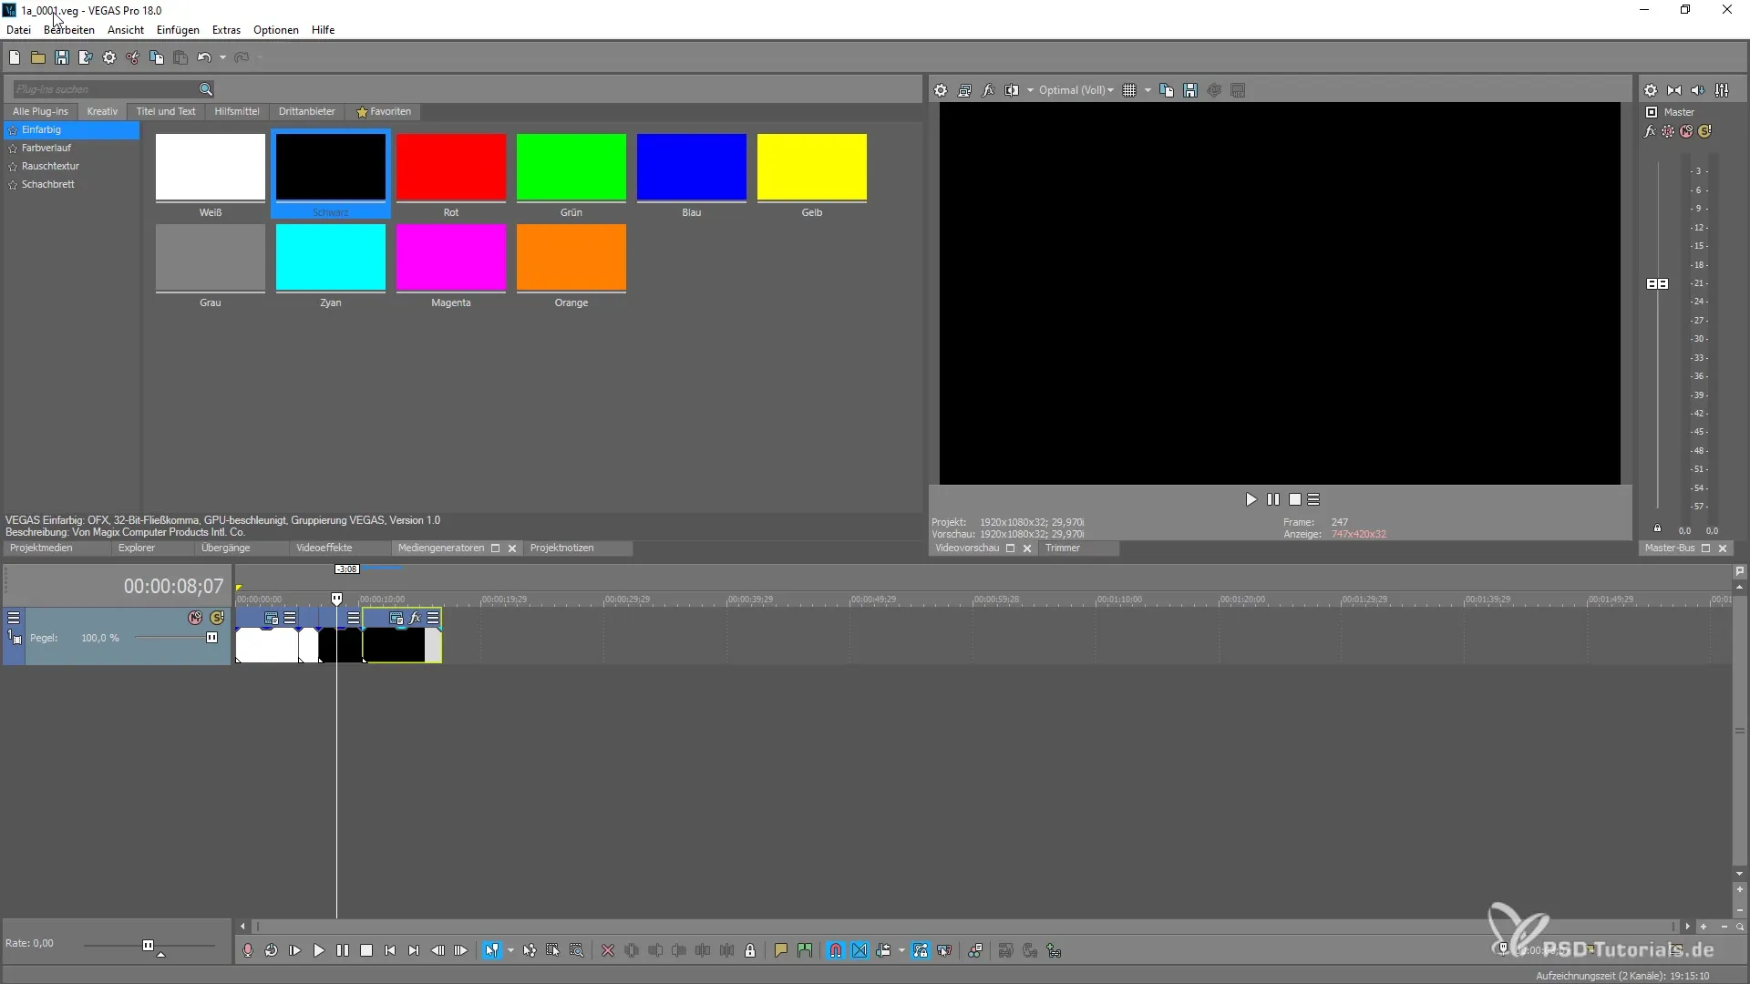
Task: Open a project via the folder icon
Action: [38, 57]
